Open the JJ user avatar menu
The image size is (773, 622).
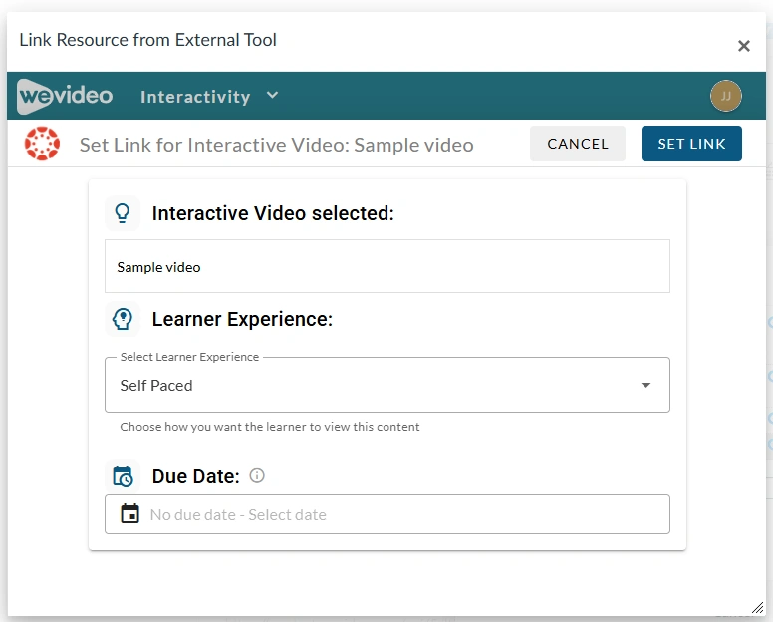(725, 96)
